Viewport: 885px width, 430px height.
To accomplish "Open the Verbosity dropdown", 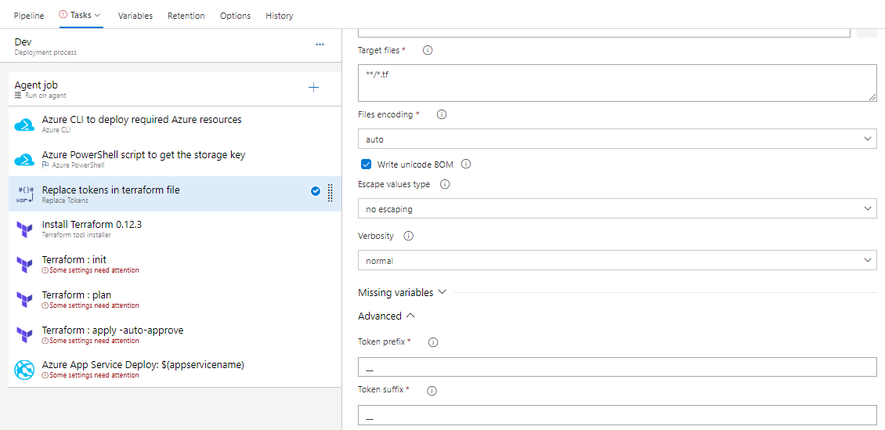I will (617, 261).
